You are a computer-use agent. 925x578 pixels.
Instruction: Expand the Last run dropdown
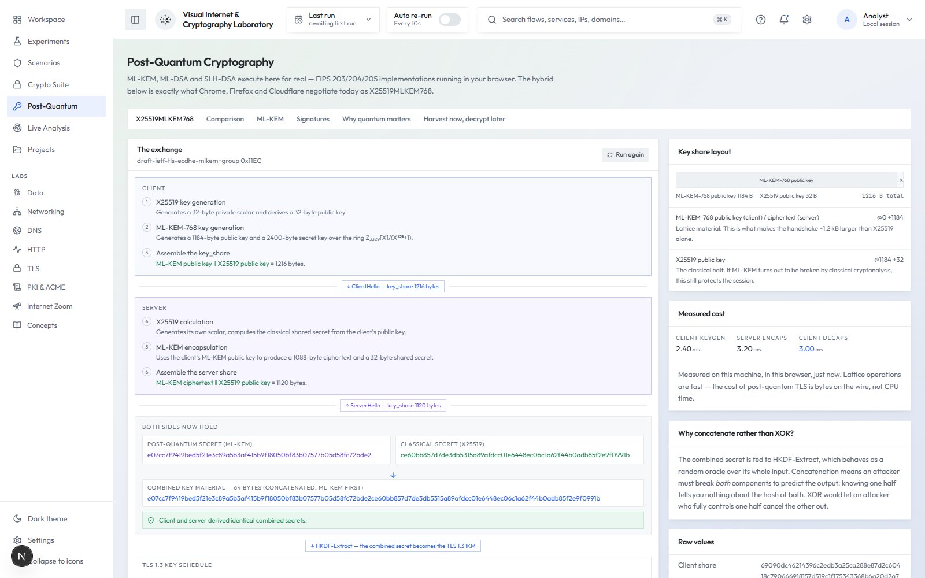pos(333,20)
